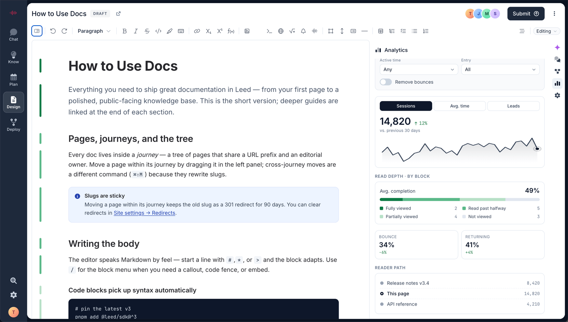Open the analytics bar chart panel
Image resolution: width=568 pixels, height=322 pixels.
tap(557, 83)
